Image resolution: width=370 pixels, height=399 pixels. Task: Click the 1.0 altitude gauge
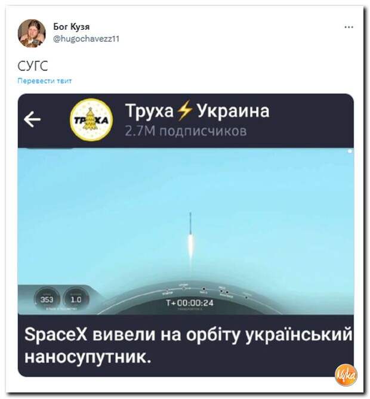(76, 299)
